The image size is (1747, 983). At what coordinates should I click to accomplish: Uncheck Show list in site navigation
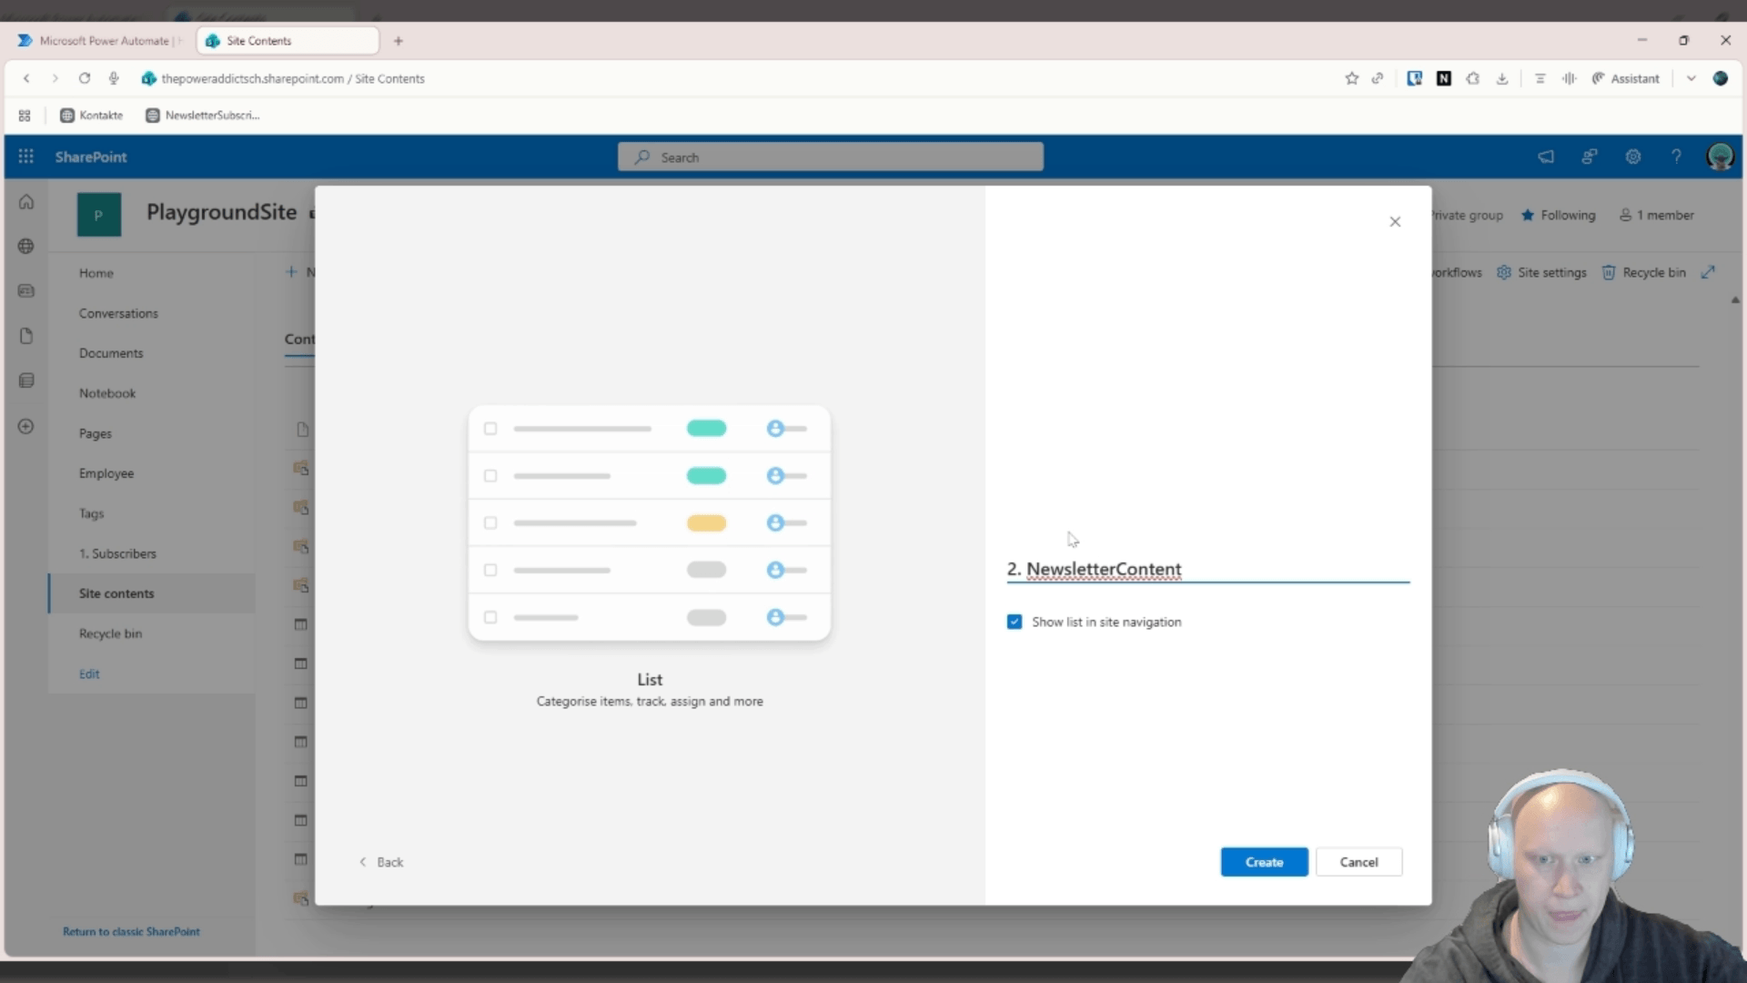[x=1015, y=622]
